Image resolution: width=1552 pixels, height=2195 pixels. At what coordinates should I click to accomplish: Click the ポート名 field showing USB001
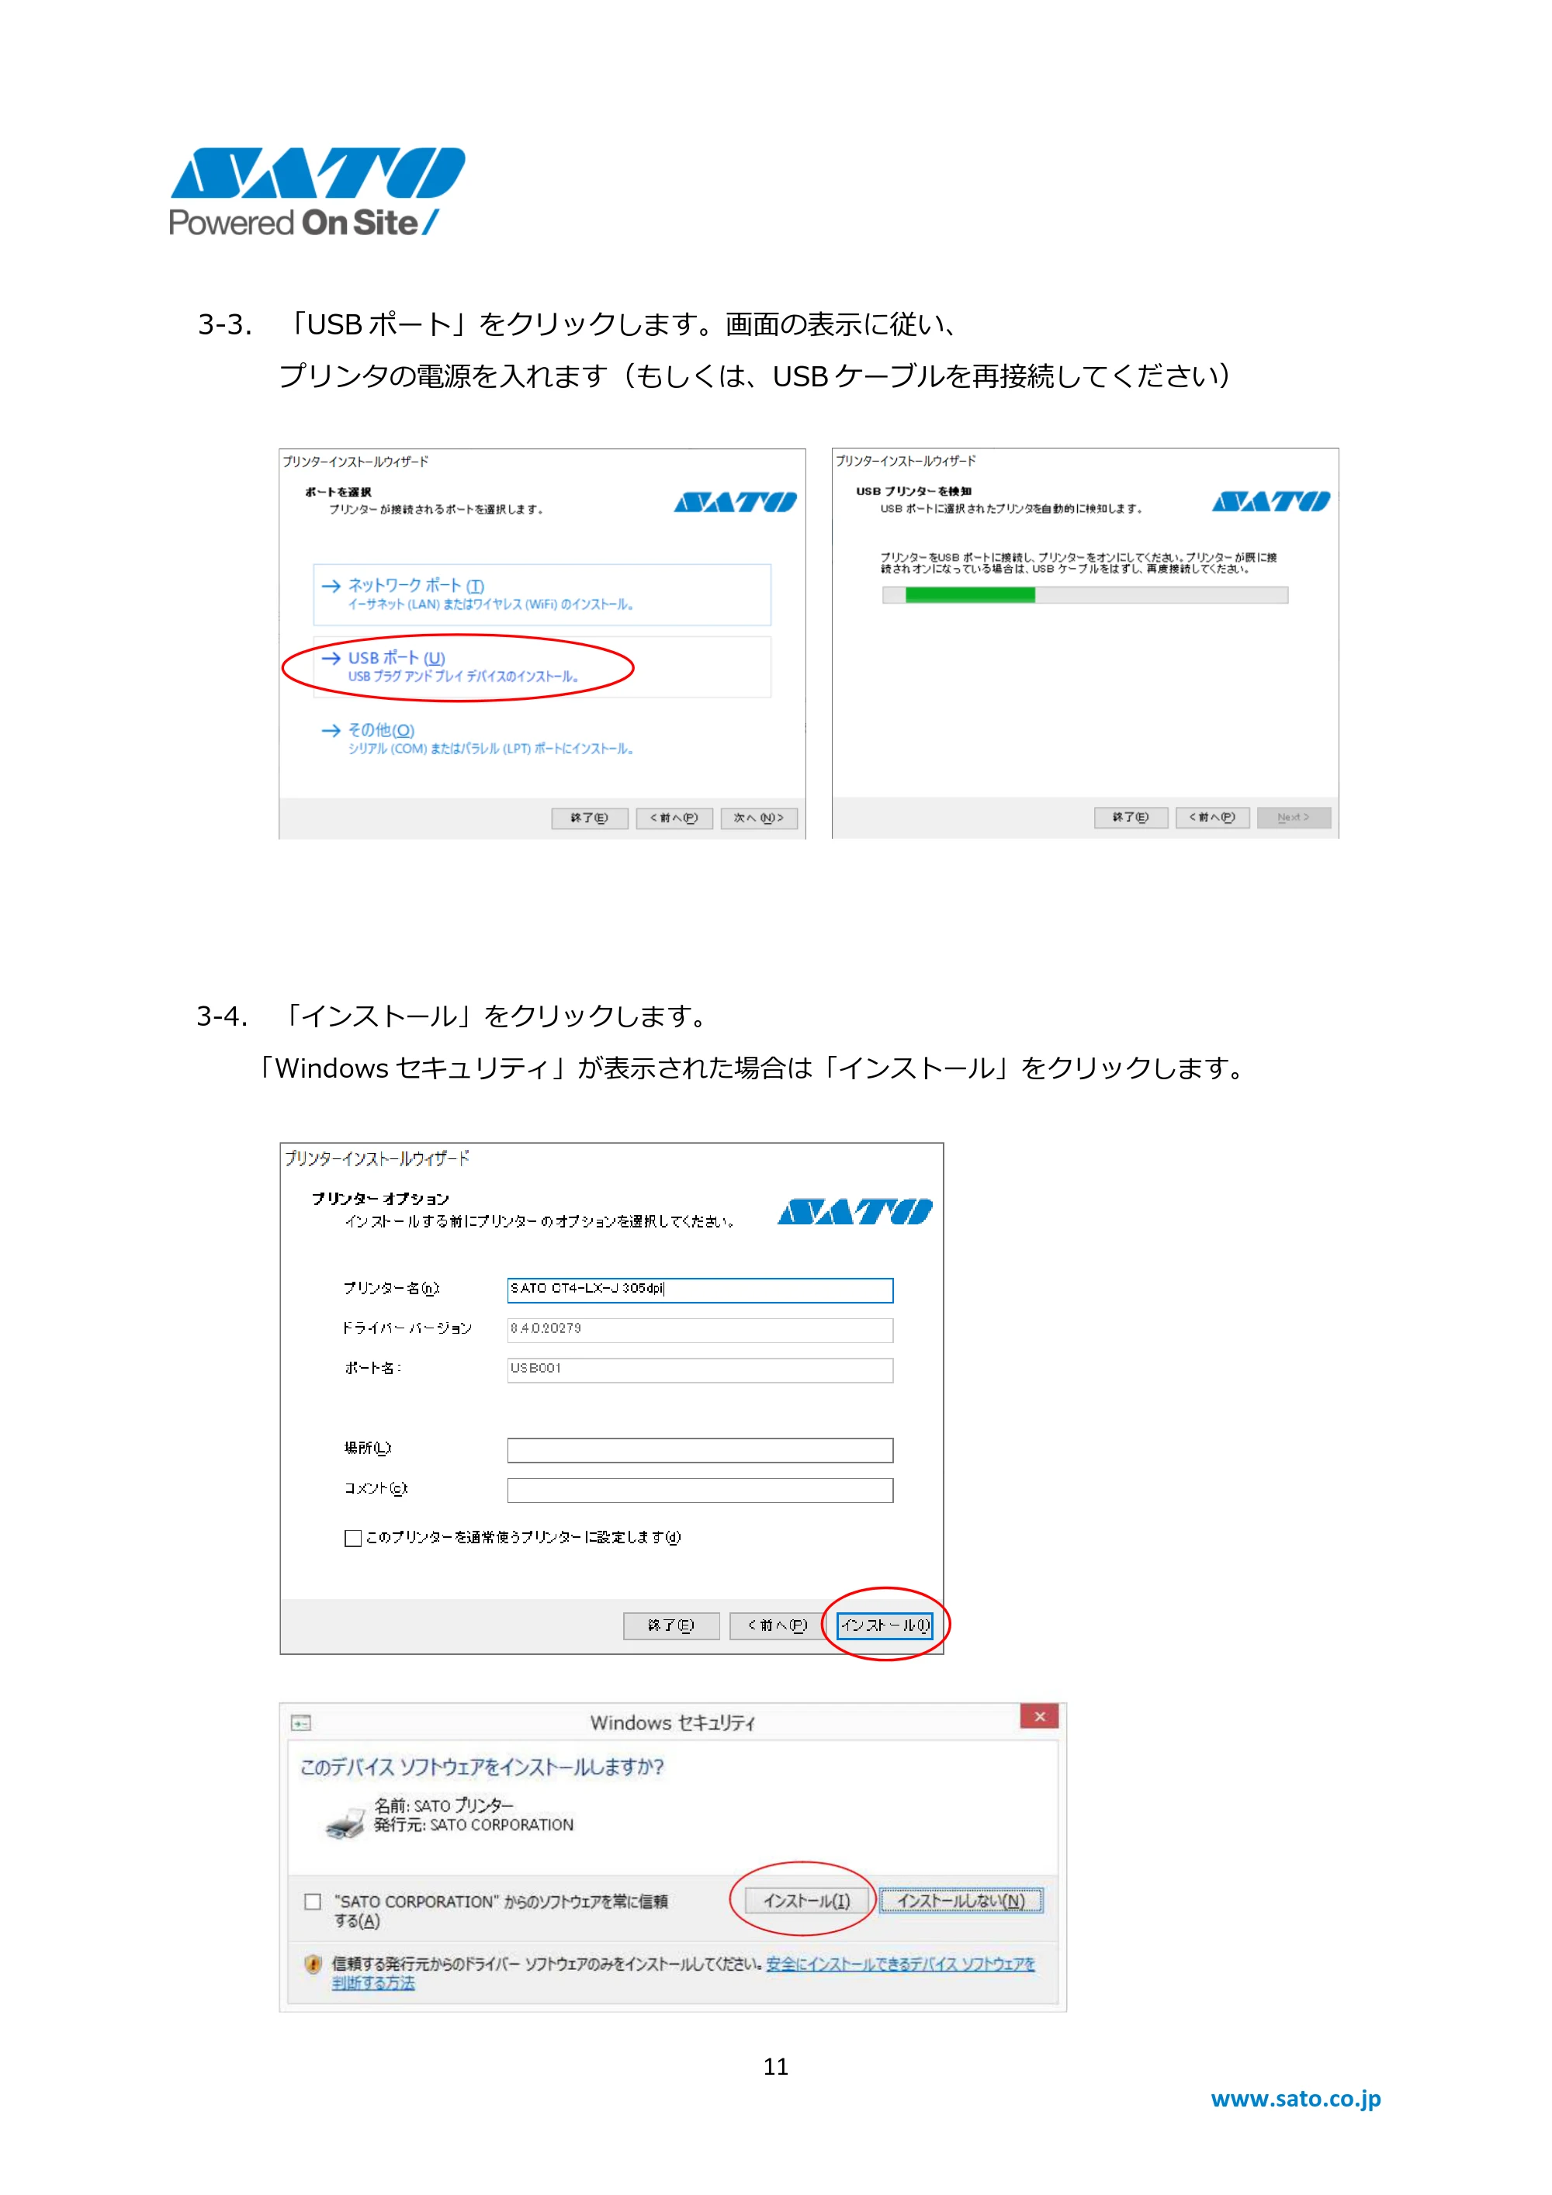pyautogui.click(x=700, y=1370)
